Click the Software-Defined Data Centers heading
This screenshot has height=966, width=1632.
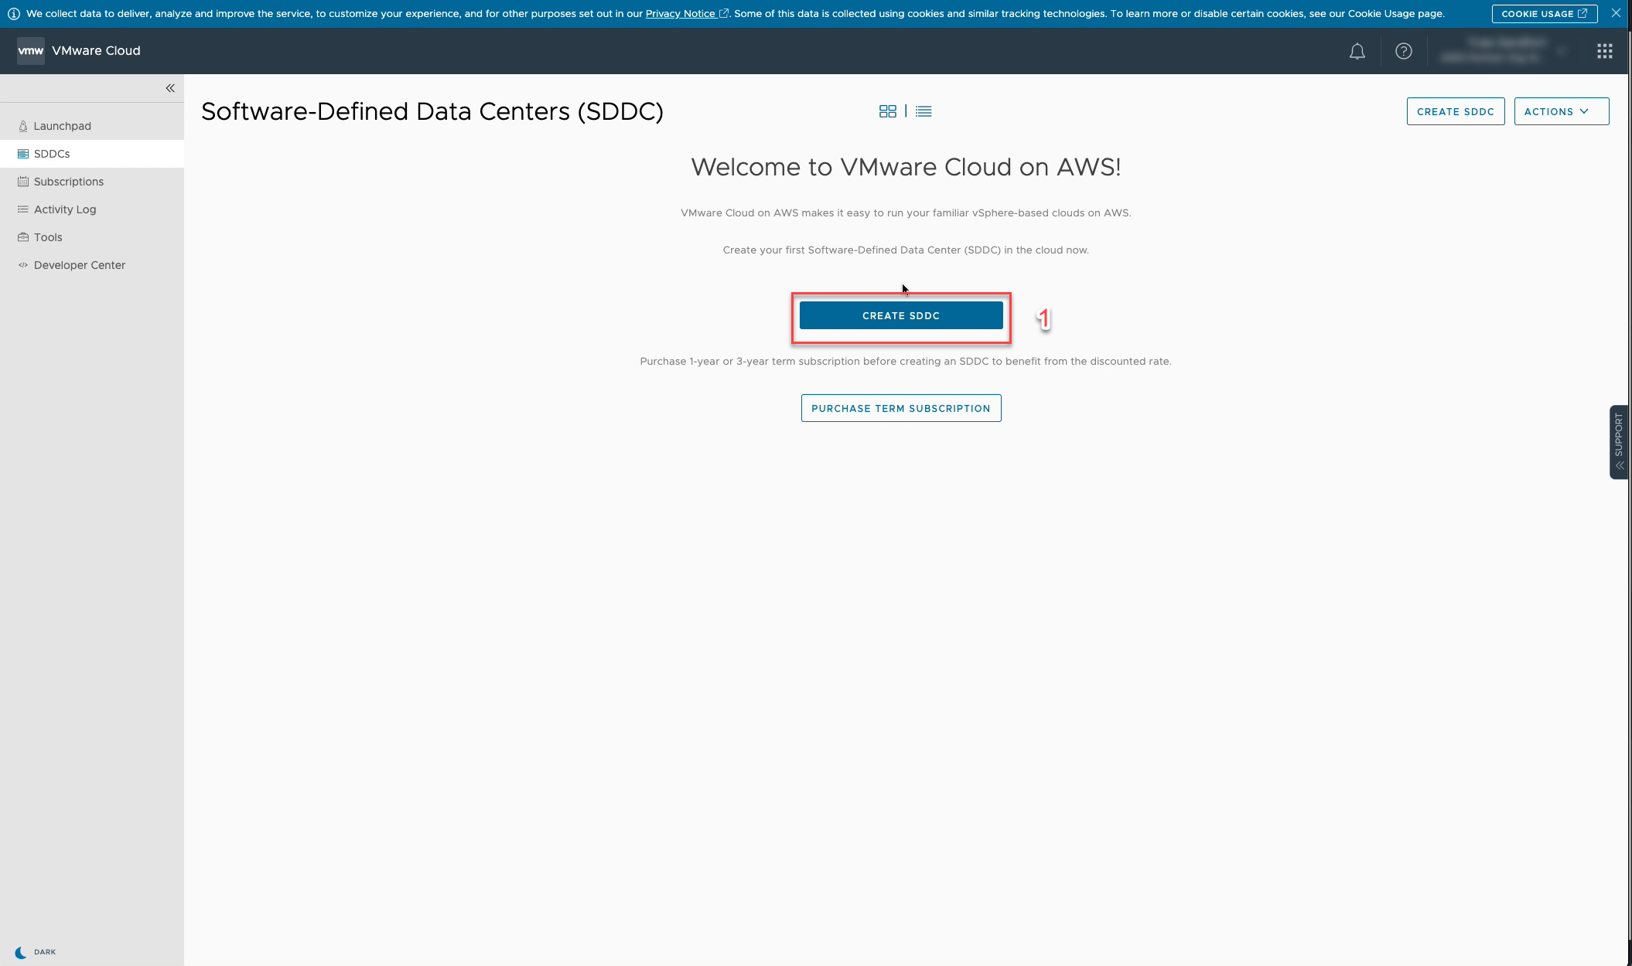point(432,111)
